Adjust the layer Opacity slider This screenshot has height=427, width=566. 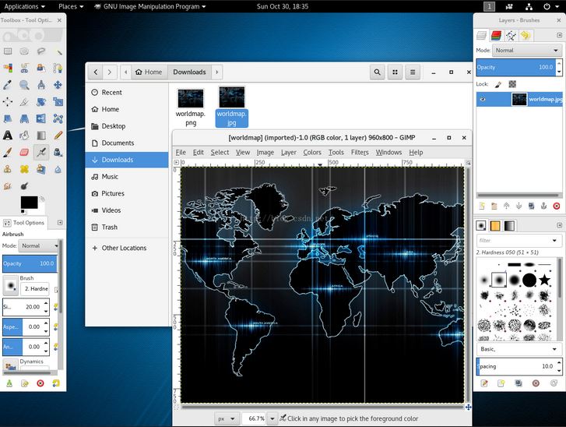[516, 67]
